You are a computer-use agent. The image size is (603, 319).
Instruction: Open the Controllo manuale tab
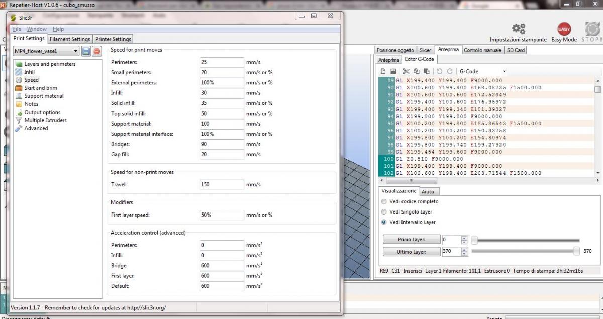tap(482, 50)
